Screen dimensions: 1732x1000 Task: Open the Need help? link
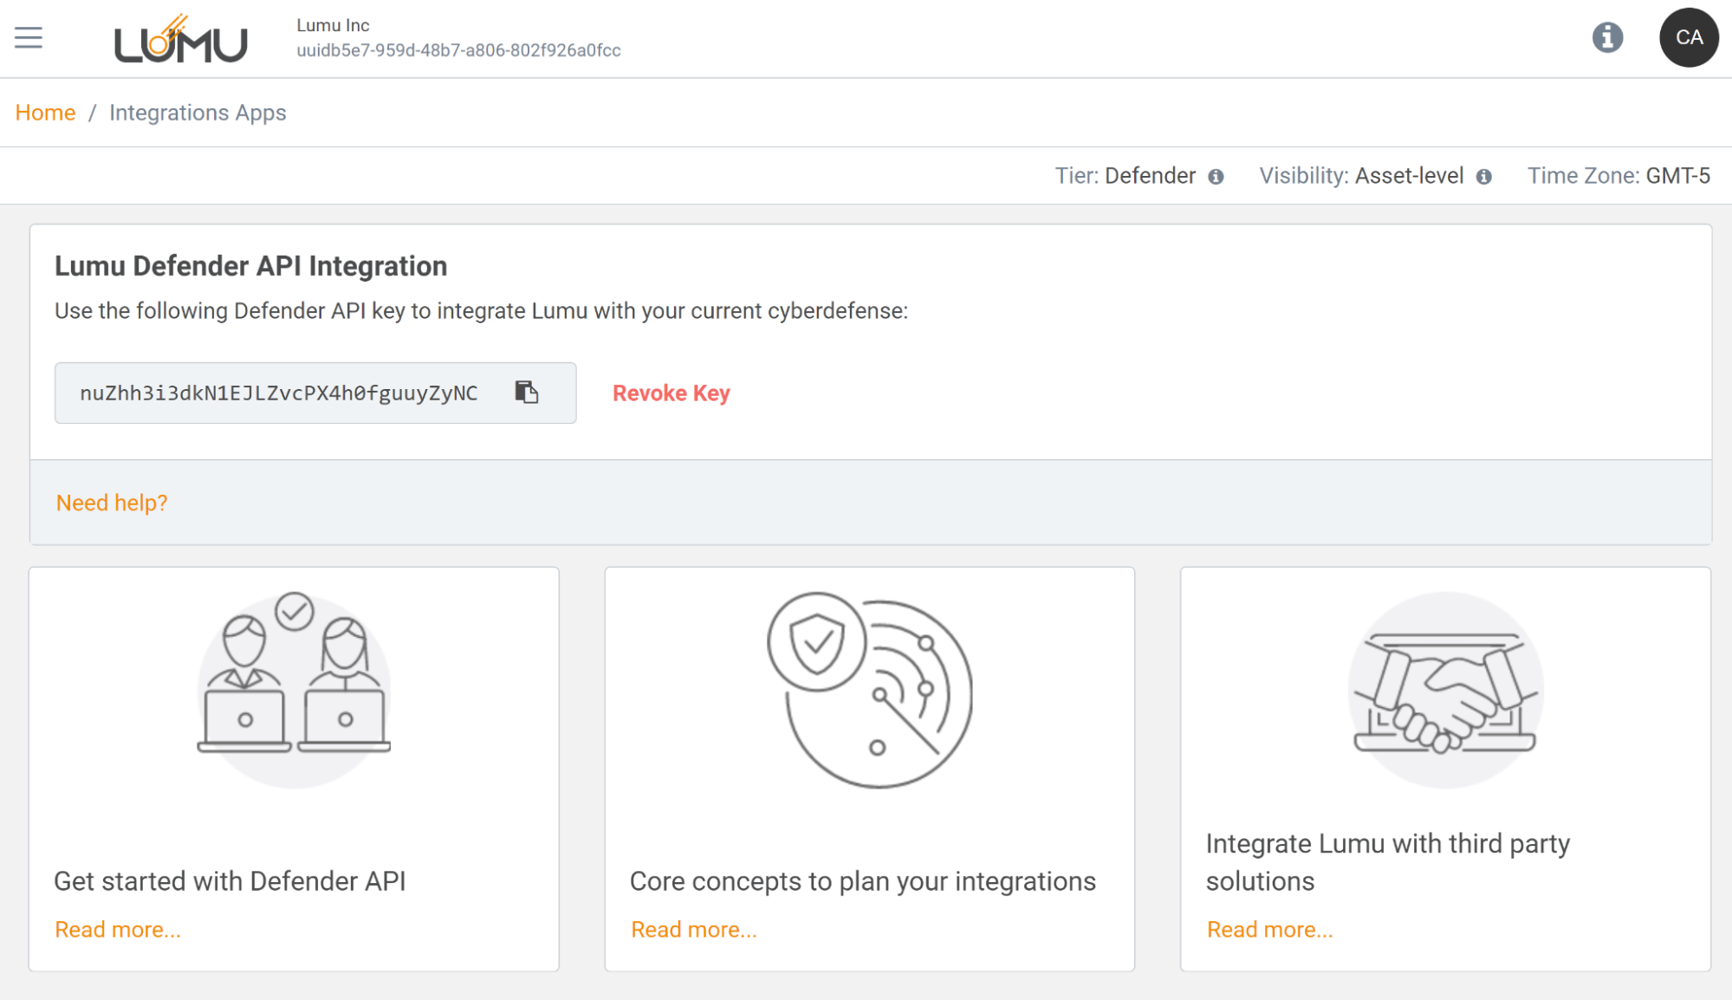[112, 503]
